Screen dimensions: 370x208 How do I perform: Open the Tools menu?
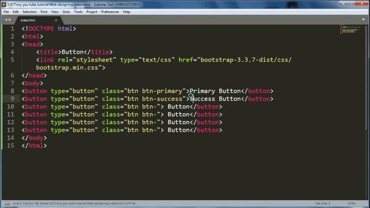tap(78, 12)
